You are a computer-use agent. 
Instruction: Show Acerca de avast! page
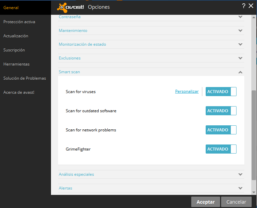point(19,92)
